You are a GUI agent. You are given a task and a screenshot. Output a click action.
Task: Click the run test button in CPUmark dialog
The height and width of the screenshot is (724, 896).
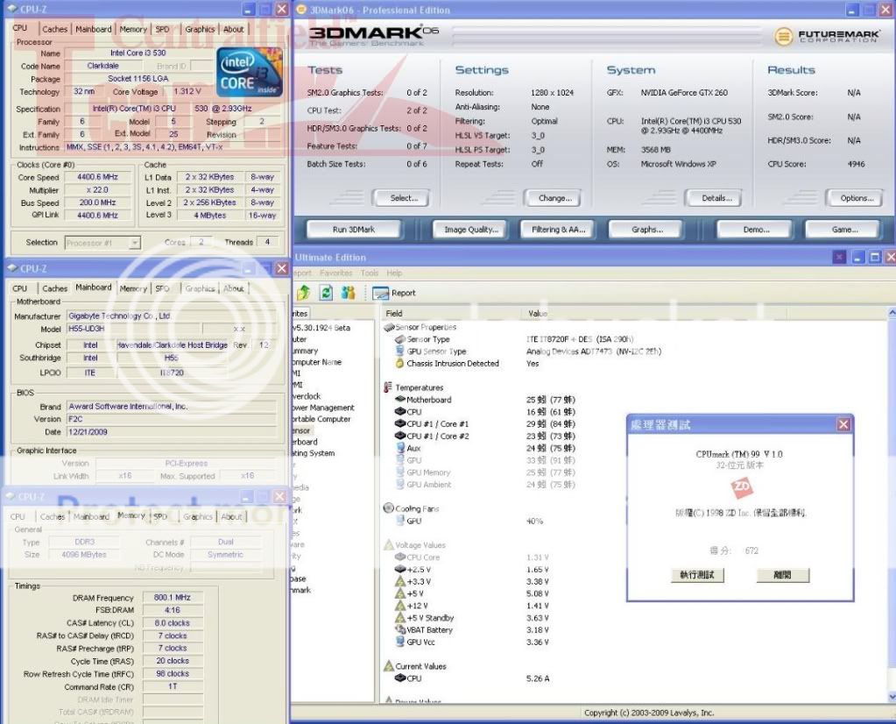click(x=697, y=575)
